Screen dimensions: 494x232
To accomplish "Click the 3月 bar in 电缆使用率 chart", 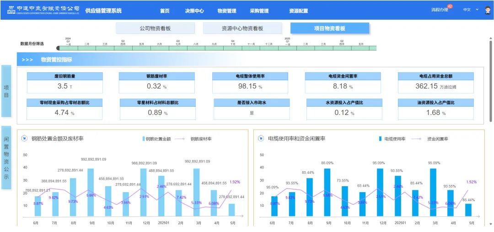I will 433,192.
